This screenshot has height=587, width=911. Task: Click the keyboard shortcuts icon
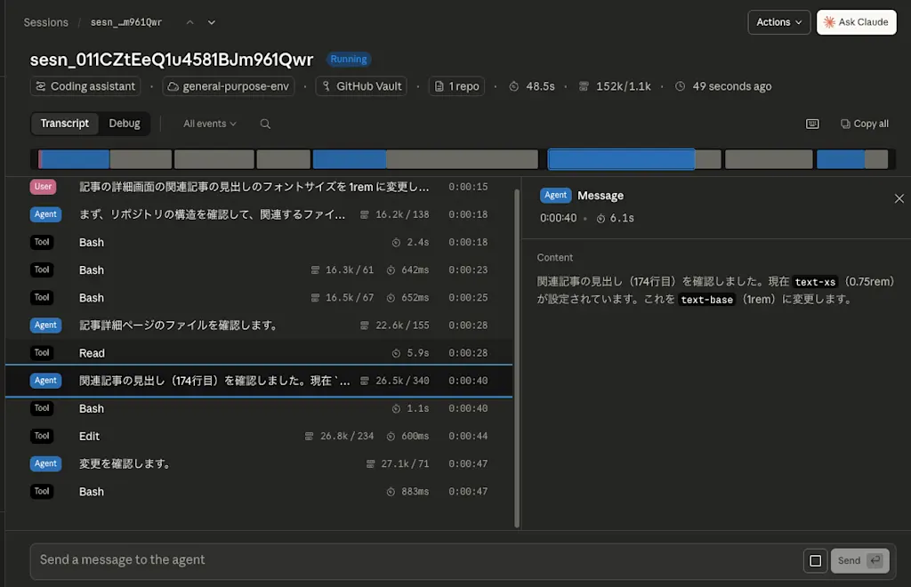[812, 124]
